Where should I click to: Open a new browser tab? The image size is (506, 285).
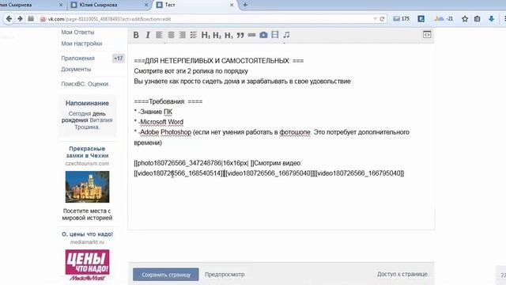(x=245, y=5)
